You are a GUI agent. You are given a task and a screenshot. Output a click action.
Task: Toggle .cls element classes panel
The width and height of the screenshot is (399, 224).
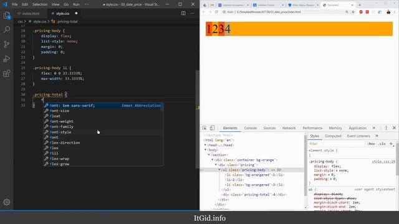pyautogui.click(x=382, y=144)
